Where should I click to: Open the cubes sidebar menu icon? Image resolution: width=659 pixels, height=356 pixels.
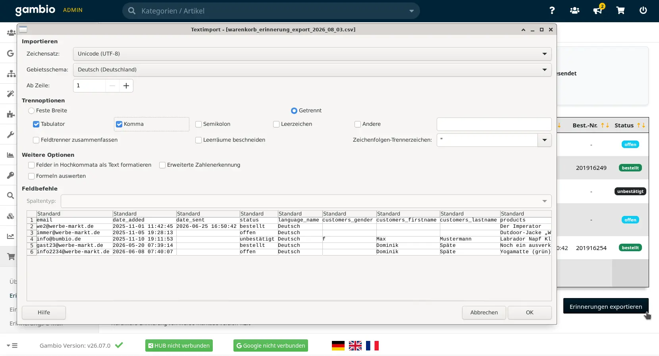(11, 216)
